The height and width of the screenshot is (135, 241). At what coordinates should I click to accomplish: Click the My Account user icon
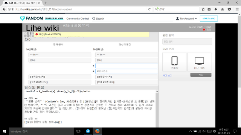click(177, 18)
